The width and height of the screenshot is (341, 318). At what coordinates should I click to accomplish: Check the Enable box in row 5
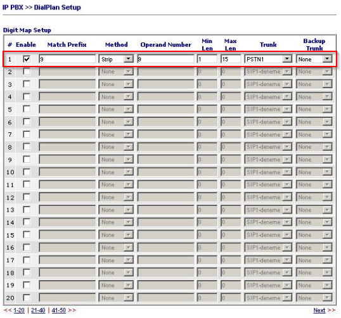[x=27, y=109]
